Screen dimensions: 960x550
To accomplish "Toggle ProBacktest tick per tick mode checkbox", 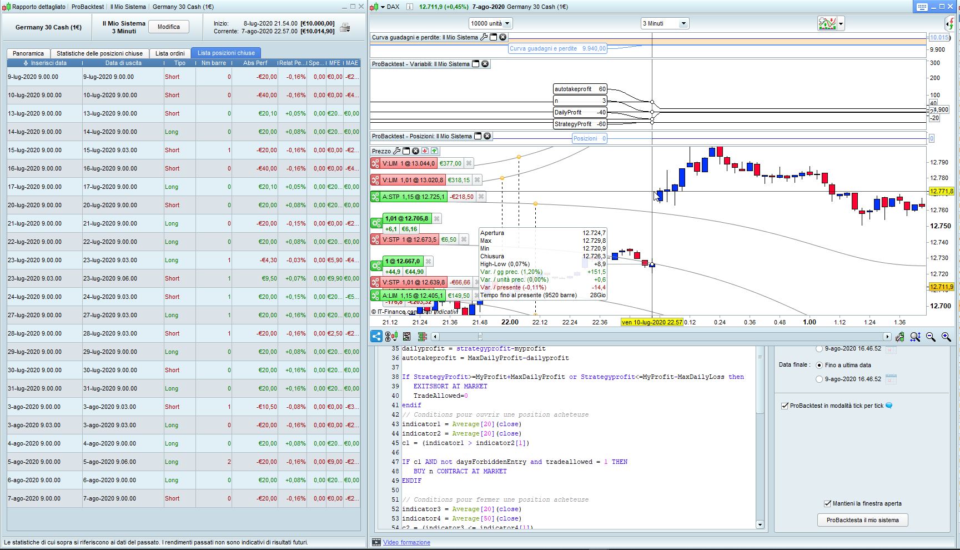I will (x=785, y=406).
